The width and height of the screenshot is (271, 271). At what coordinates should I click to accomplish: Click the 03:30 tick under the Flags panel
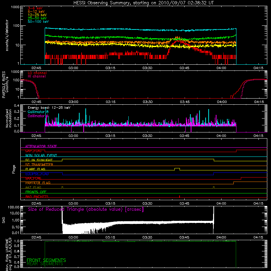click(147, 204)
